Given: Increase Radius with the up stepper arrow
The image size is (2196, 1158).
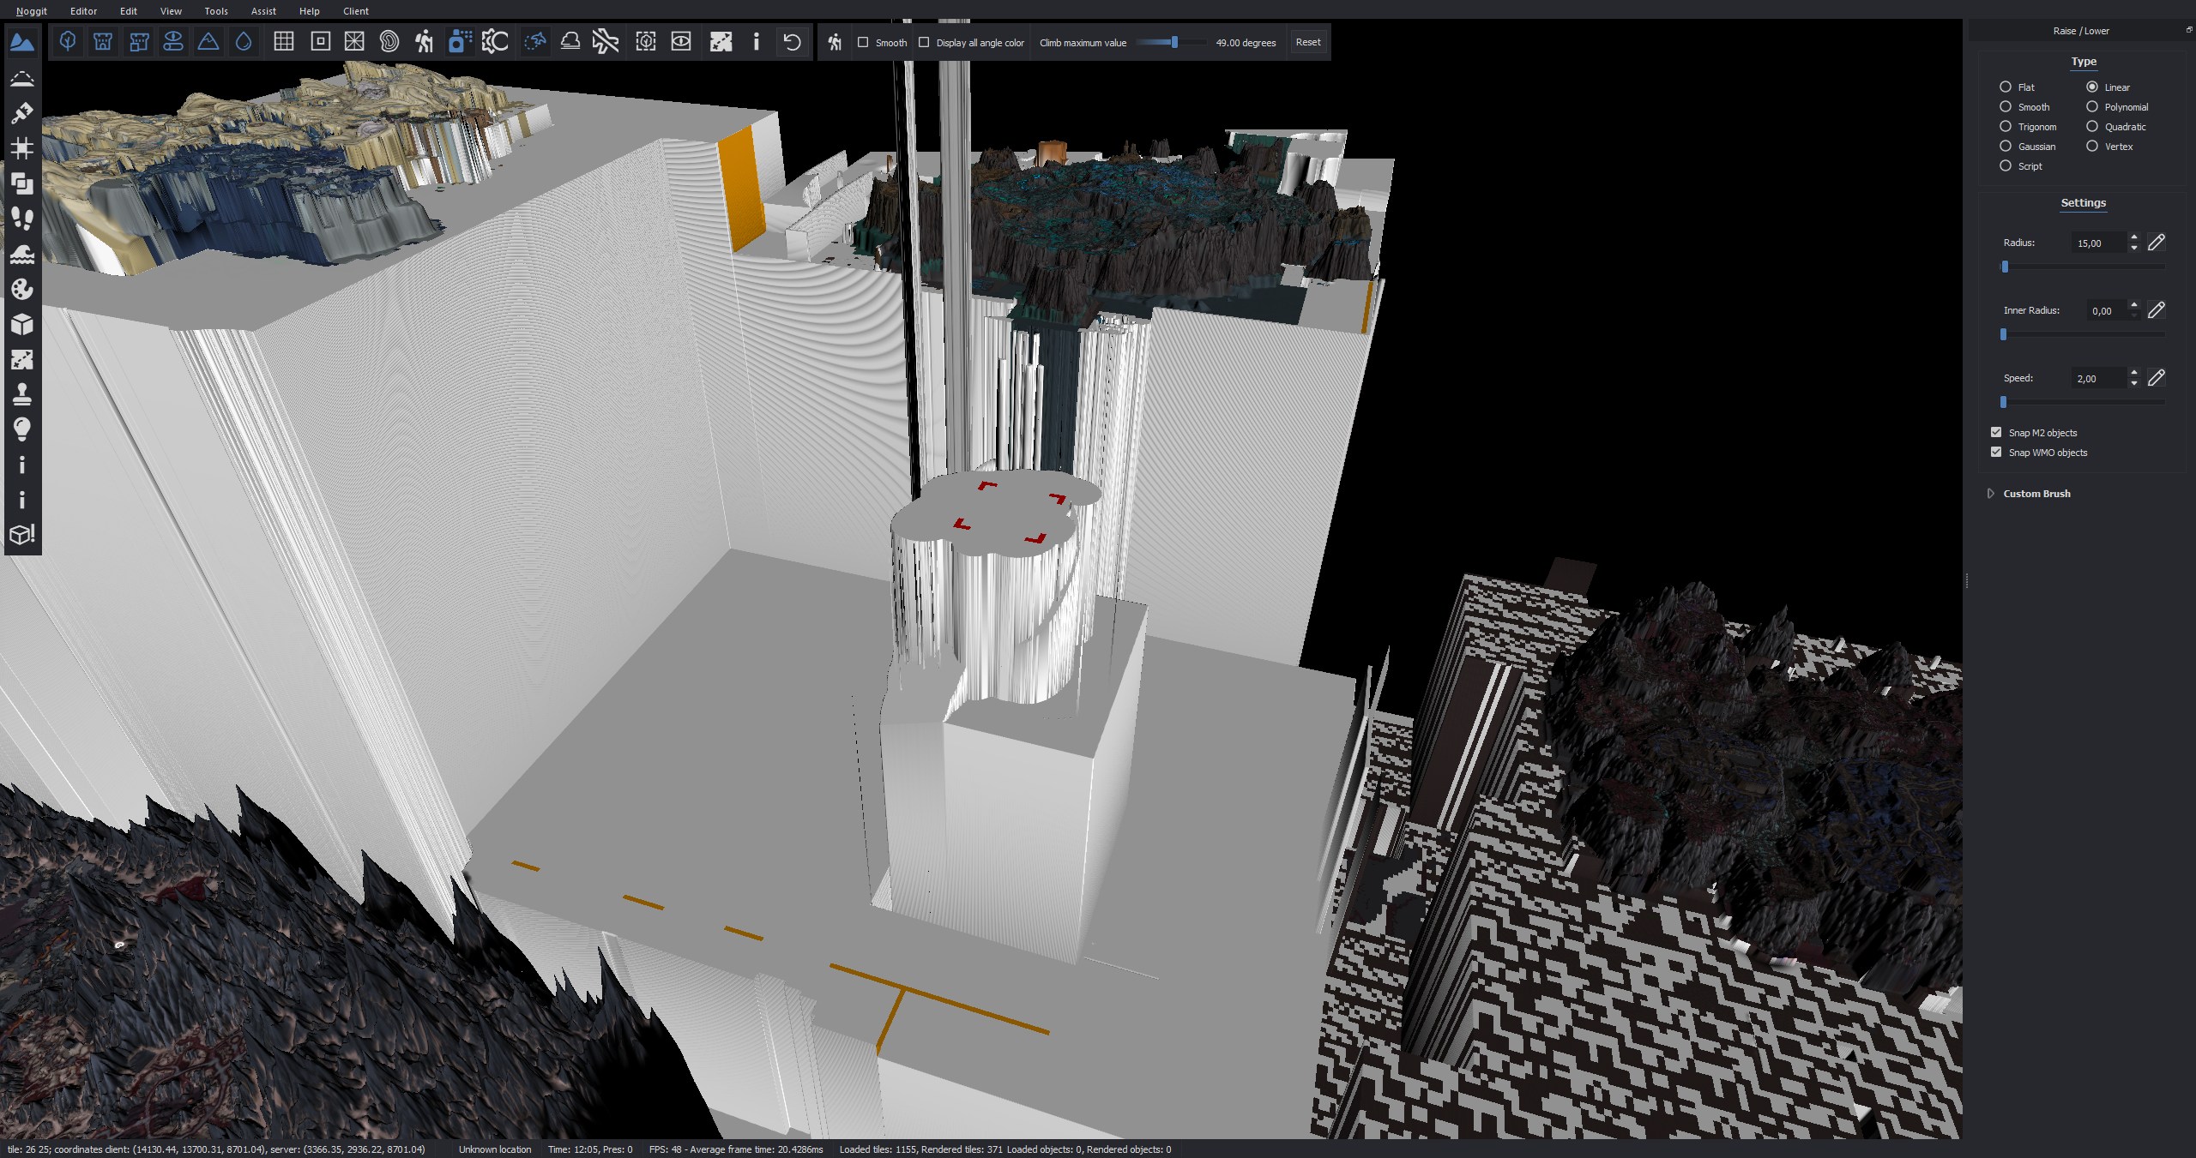Looking at the screenshot, I should (2134, 237).
